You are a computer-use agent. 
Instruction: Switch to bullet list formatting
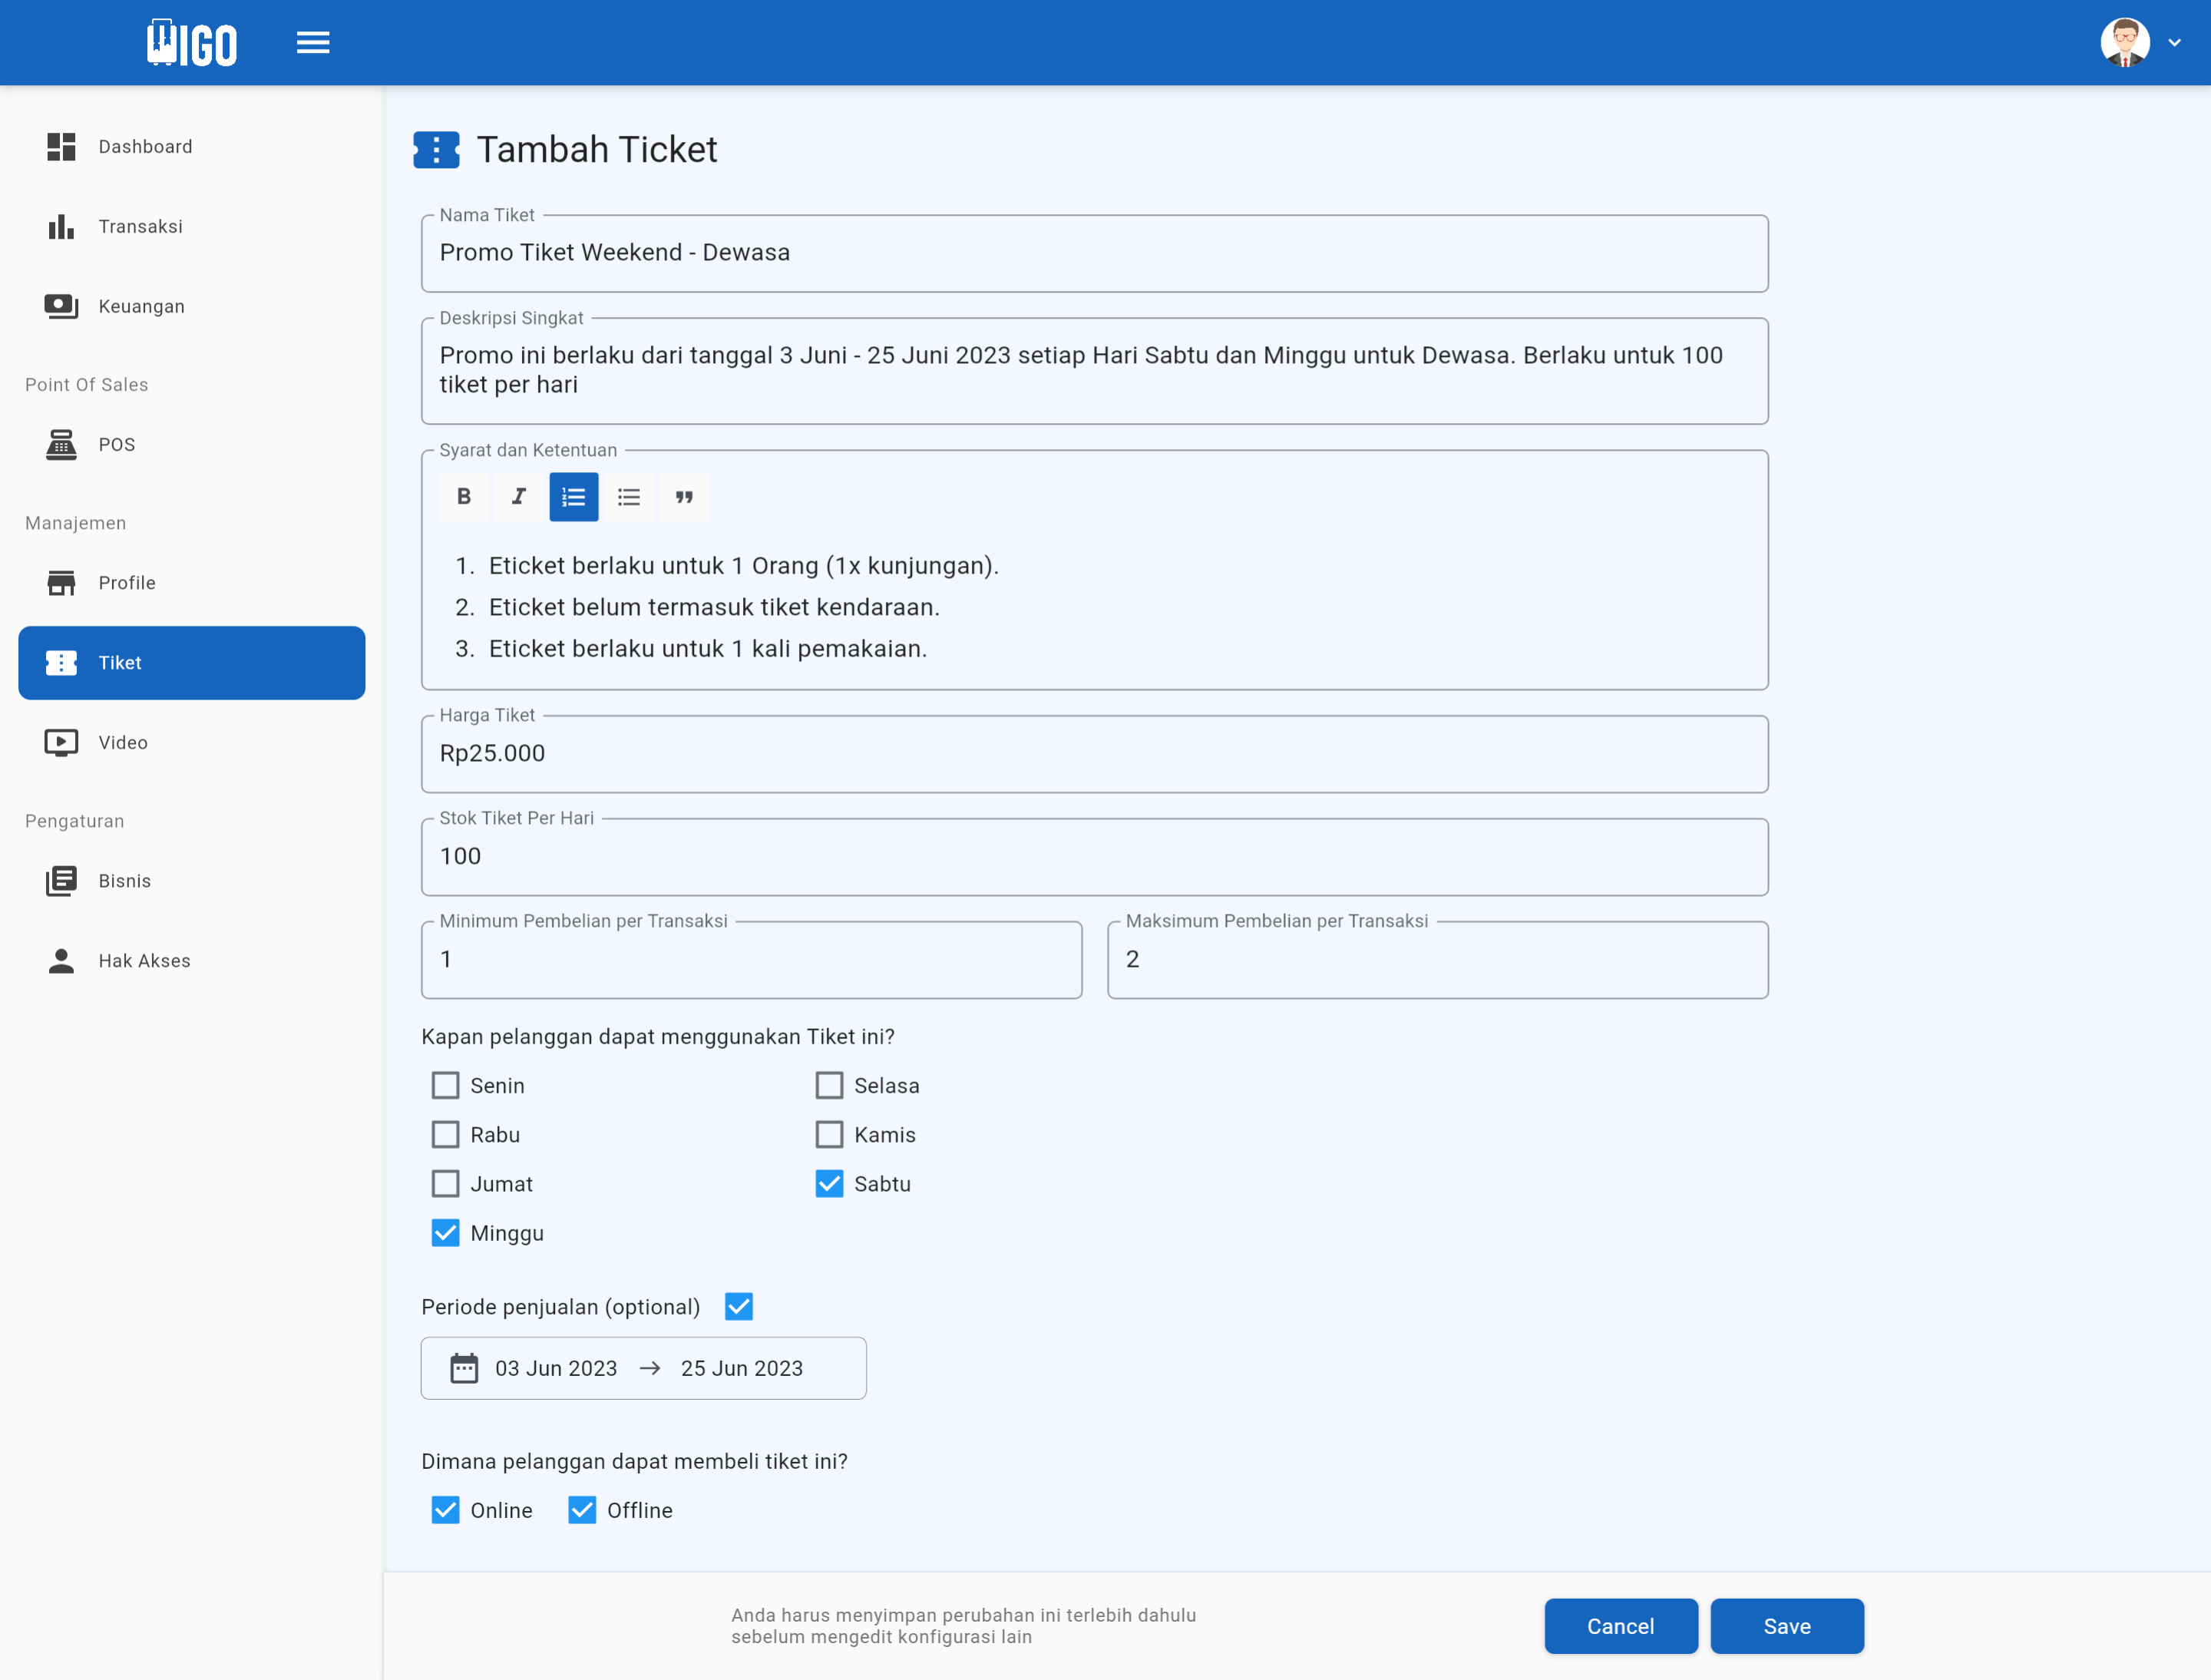pyautogui.click(x=629, y=496)
